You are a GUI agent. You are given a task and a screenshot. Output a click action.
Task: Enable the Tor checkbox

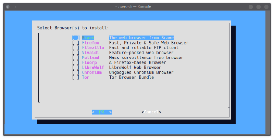click(x=76, y=78)
